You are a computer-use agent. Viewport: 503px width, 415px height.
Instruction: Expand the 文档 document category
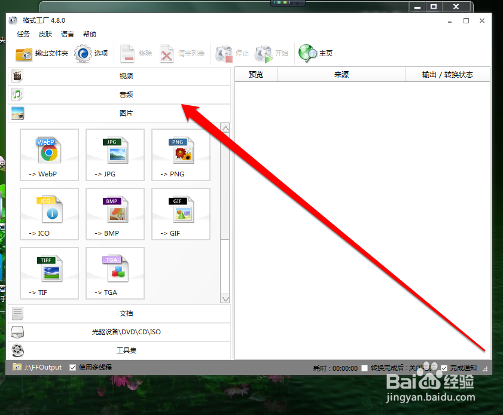120,314
